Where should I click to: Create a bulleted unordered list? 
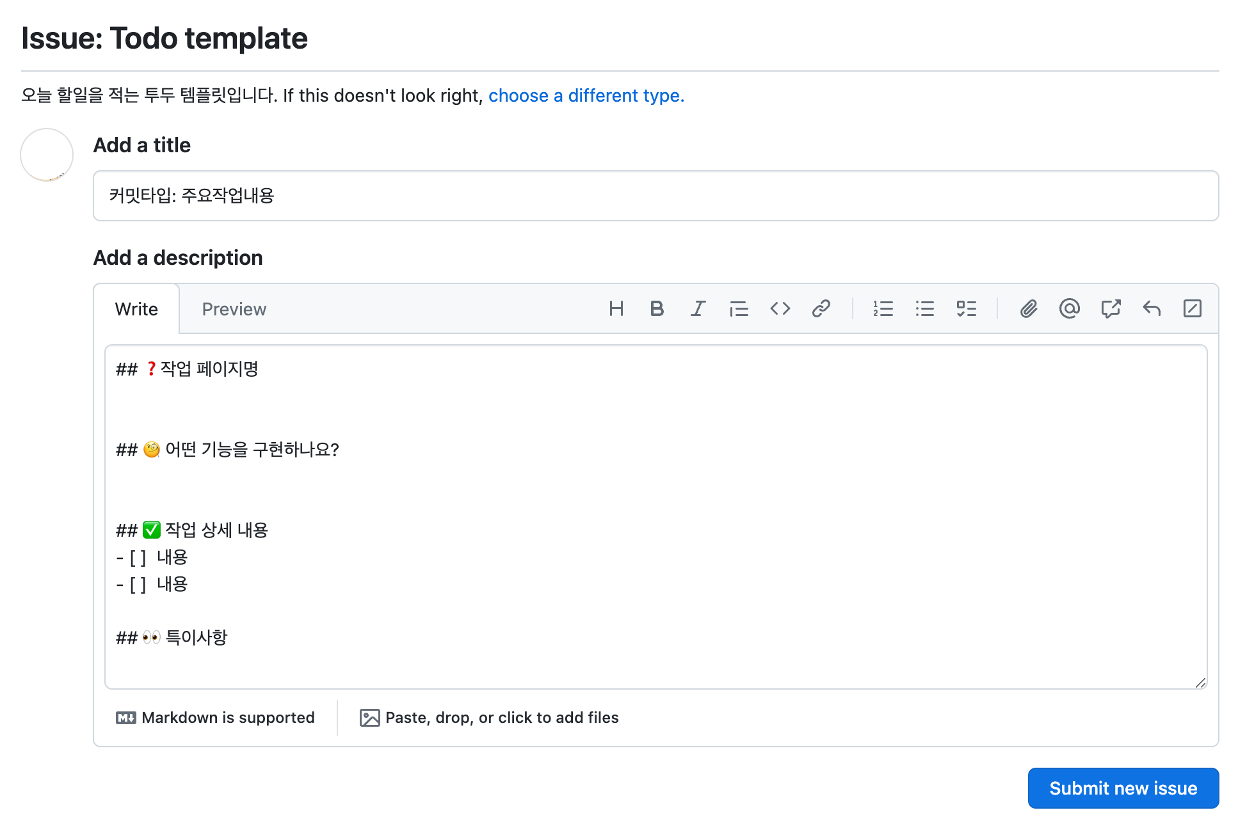coord(924,309)
